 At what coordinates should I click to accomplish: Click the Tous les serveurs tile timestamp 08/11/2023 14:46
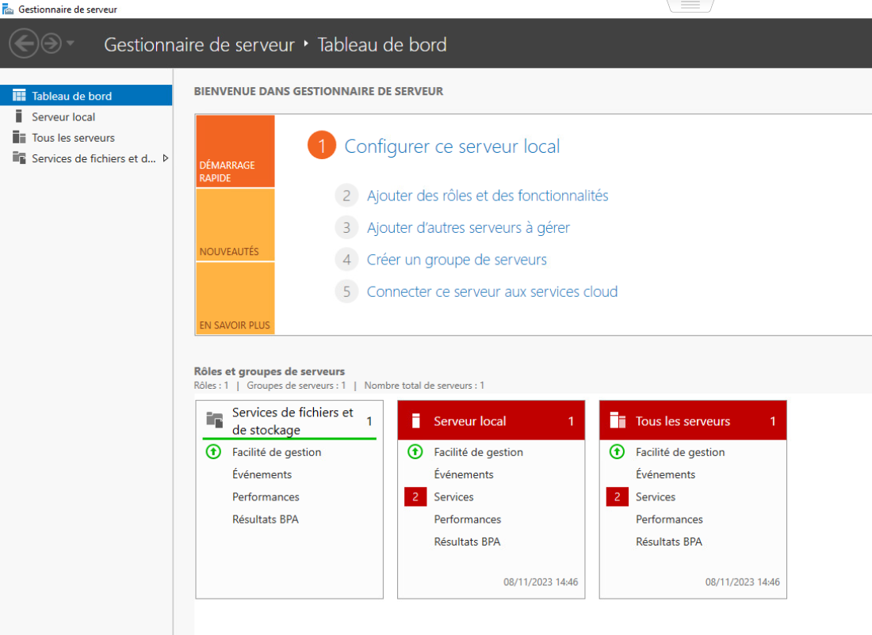(743, 582)
